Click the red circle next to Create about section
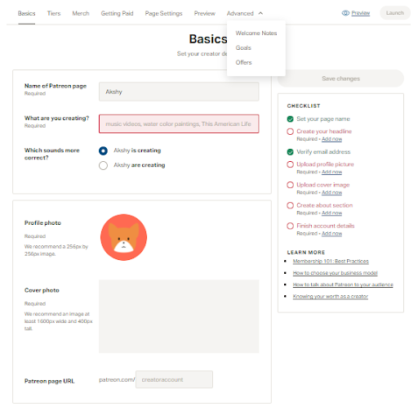The height and width of the screenshot is (408, 418). pos(290,205)
